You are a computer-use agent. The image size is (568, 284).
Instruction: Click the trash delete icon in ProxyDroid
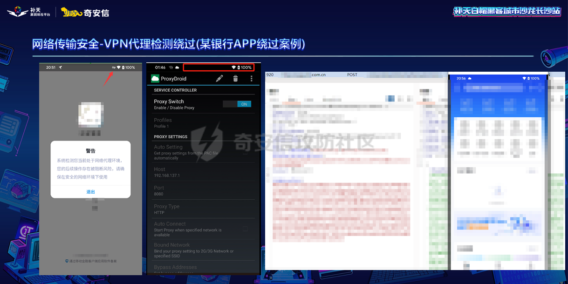235,79
